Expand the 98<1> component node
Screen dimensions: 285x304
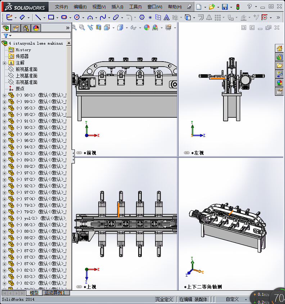(x=4, y=95)
